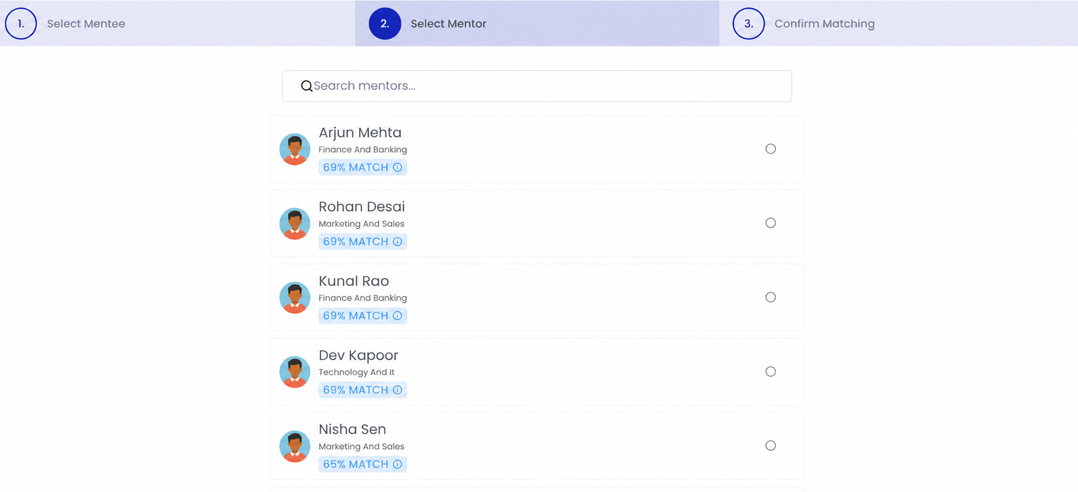Click the name Dev Kapoor
This screenshot has width=1078, height=492.
[x=358, y=356]
